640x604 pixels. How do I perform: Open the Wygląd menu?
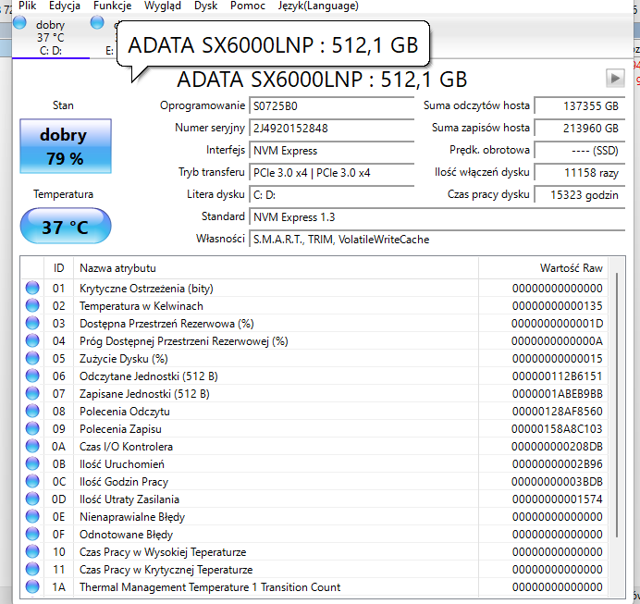coord(163,6)
